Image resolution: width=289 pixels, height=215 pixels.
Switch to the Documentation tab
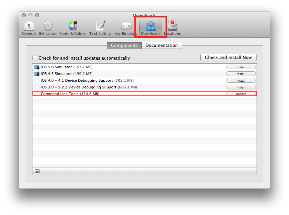162,46
